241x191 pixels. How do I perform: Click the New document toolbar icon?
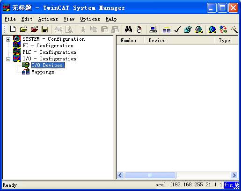coord(13,29)
